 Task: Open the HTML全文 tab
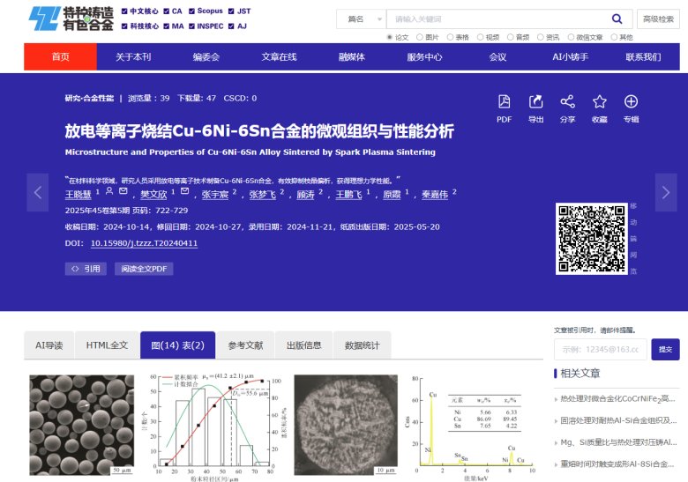(107, 345)
